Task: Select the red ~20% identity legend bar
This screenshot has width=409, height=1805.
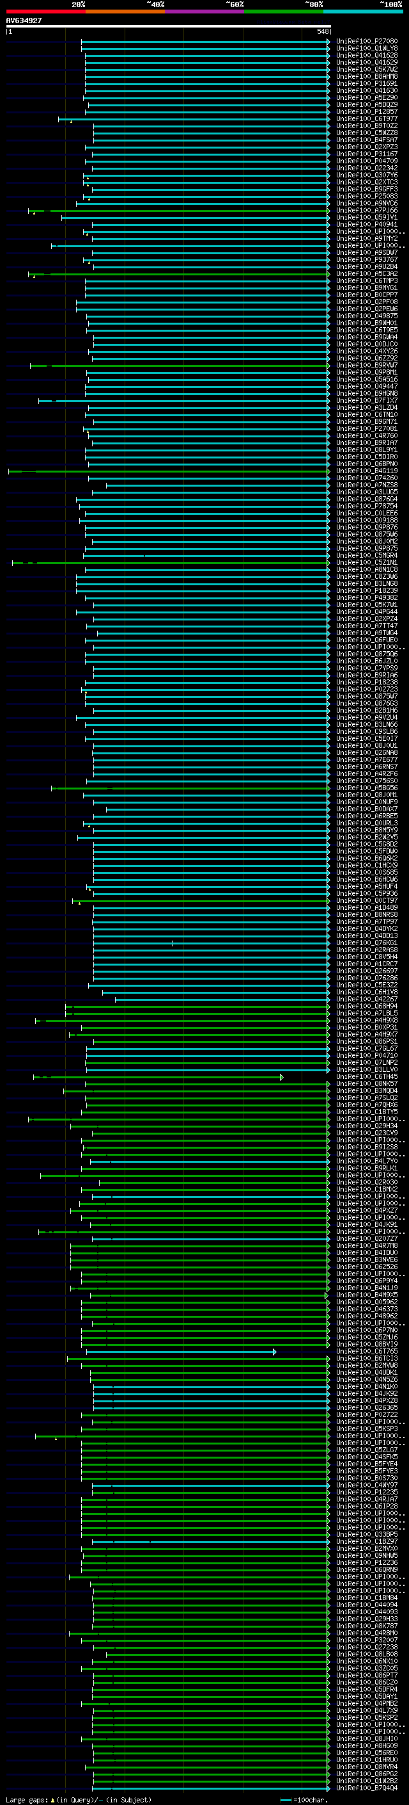Action: click(x=45, y=12)
